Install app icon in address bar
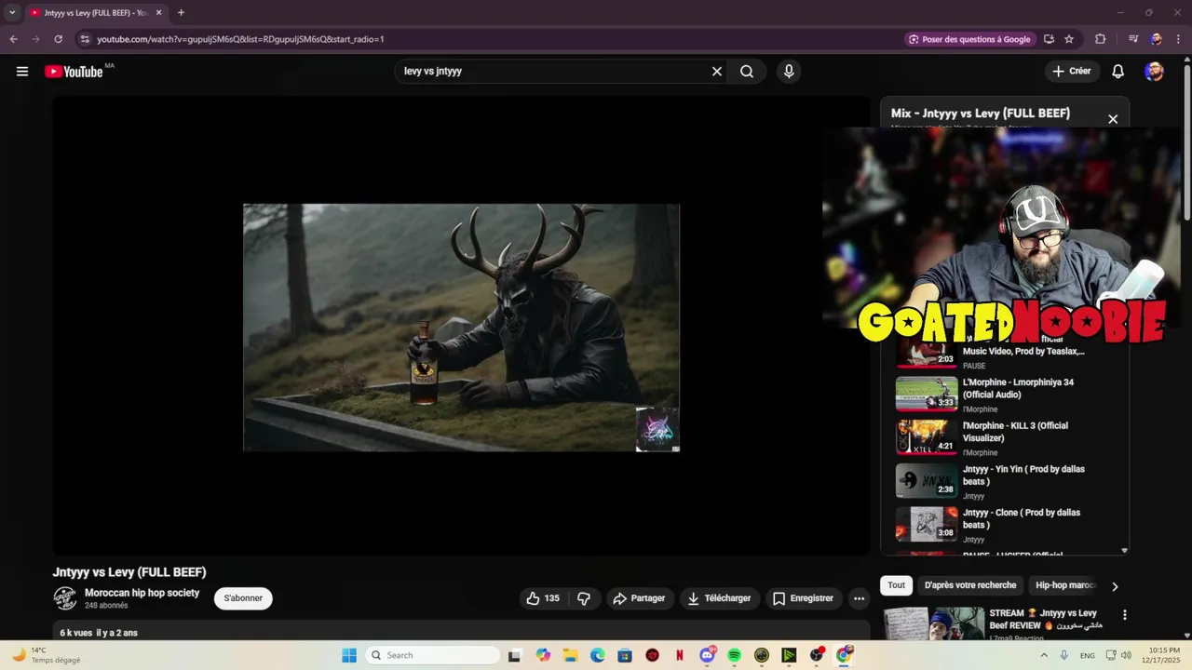Viewport: 1192px width, 670px height. 1049,39
